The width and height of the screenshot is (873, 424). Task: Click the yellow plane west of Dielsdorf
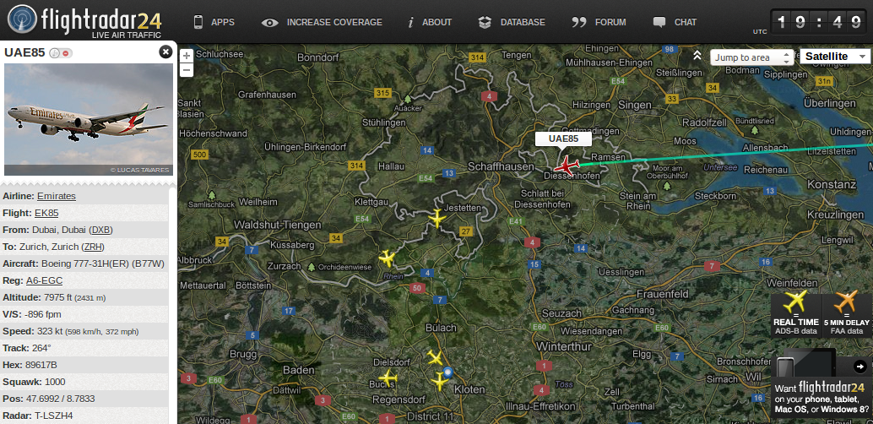(388, 378)
